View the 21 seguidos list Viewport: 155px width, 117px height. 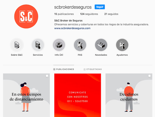[111, 14]
